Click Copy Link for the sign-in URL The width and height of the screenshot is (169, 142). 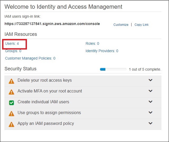[142, 25]
